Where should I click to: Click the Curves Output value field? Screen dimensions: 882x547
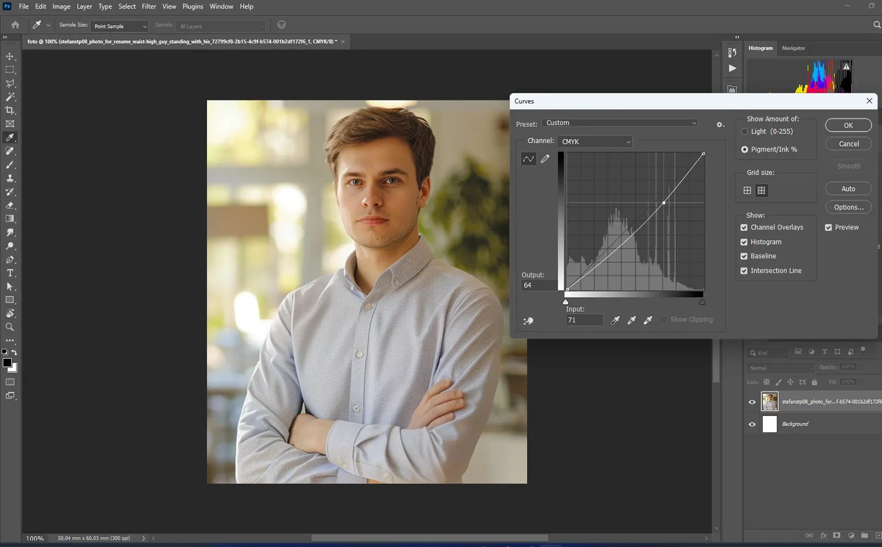539,285
